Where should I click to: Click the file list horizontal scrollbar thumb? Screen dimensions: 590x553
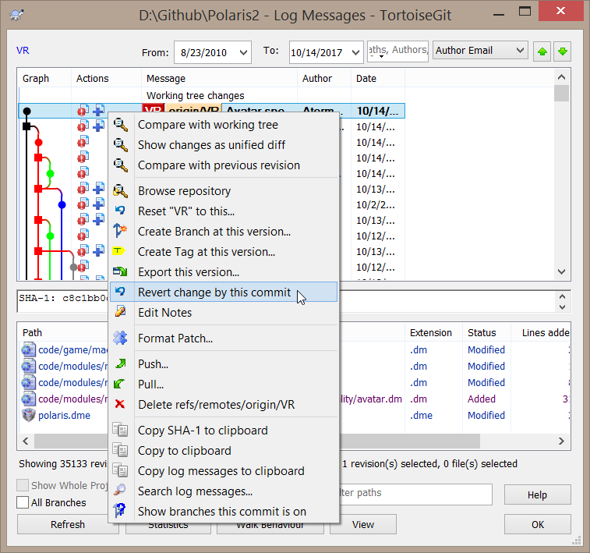coord(257,441)
